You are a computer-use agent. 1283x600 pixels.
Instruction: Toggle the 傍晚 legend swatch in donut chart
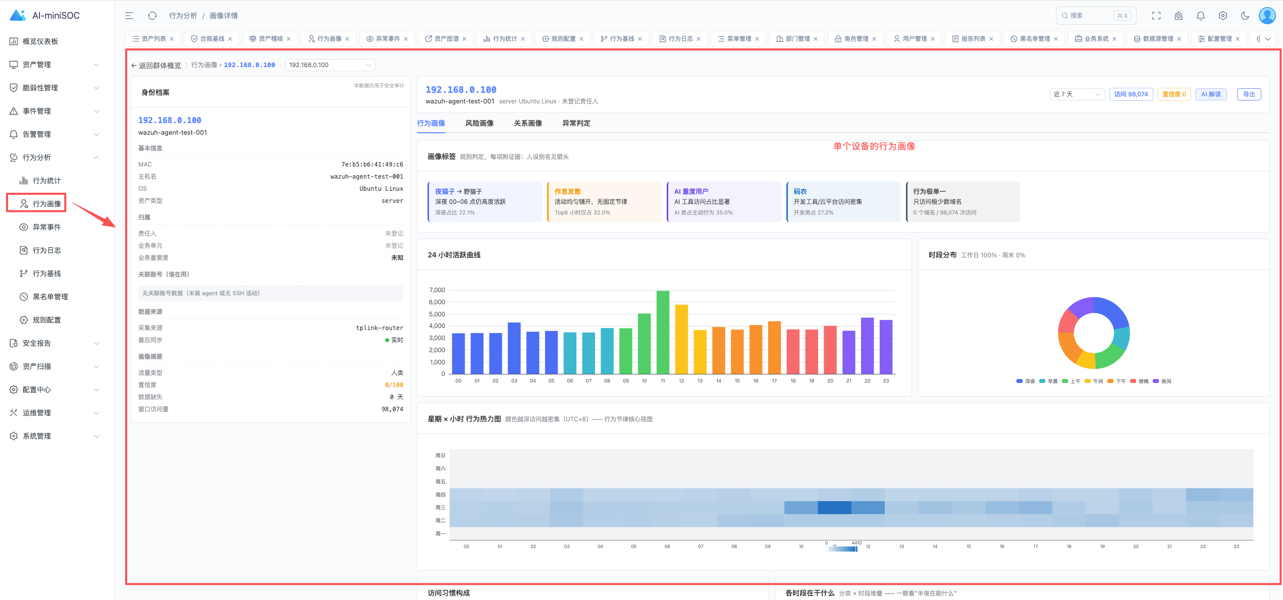click(1133, 381)
